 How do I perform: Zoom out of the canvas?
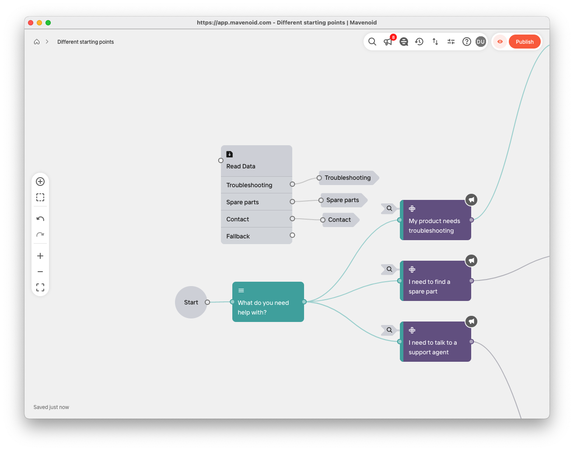(x=40, y=272)
